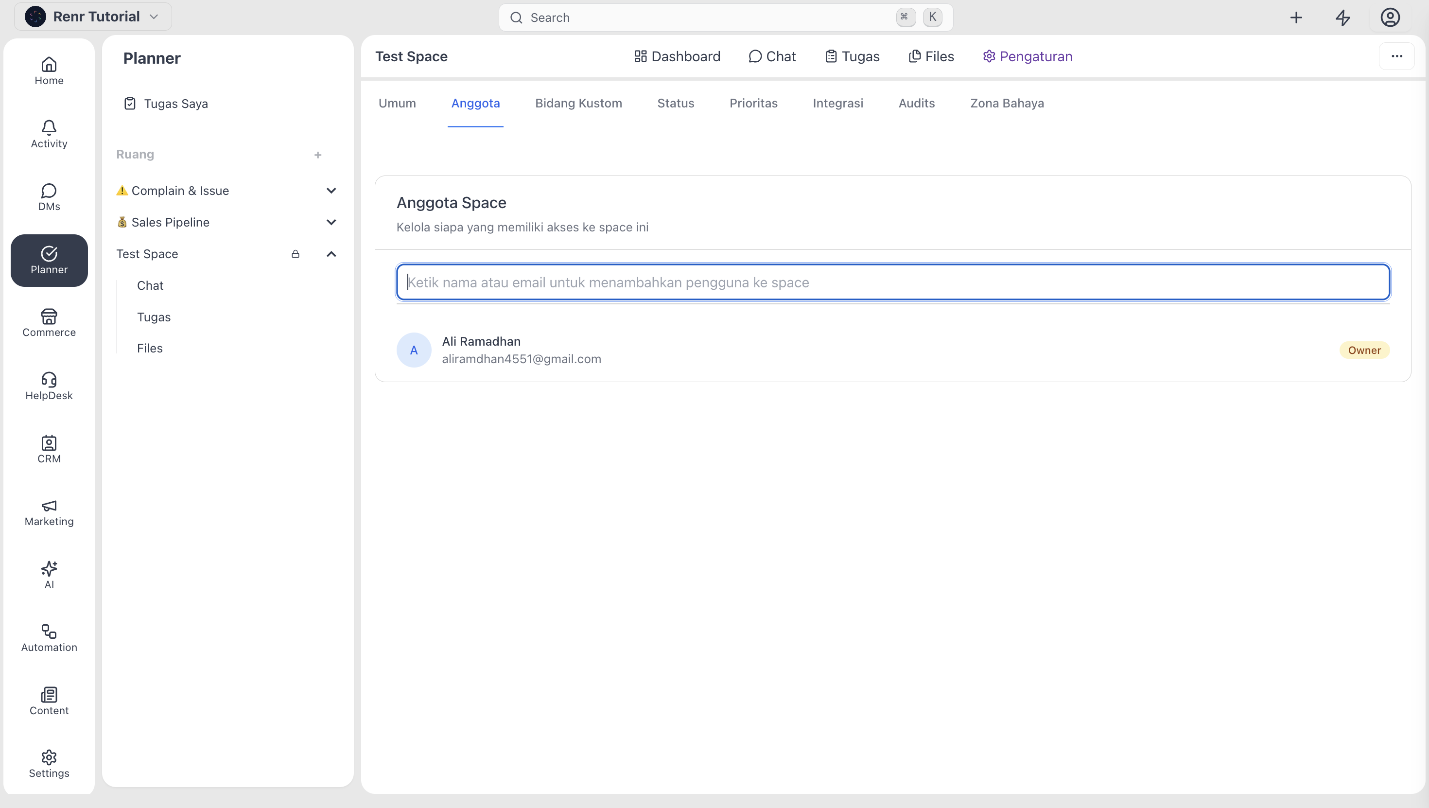Open the Activity bell

click(49, 134)
